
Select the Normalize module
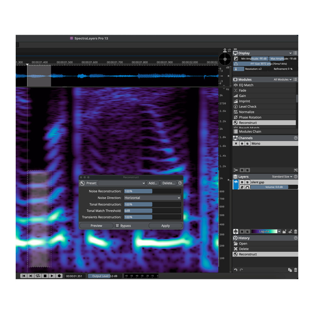(x=264, y=112)
